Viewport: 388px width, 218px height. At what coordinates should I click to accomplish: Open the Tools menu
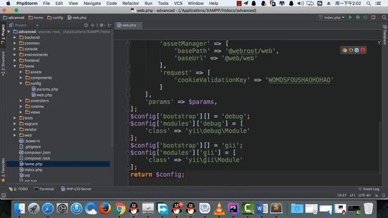click(x=163, y=4)
